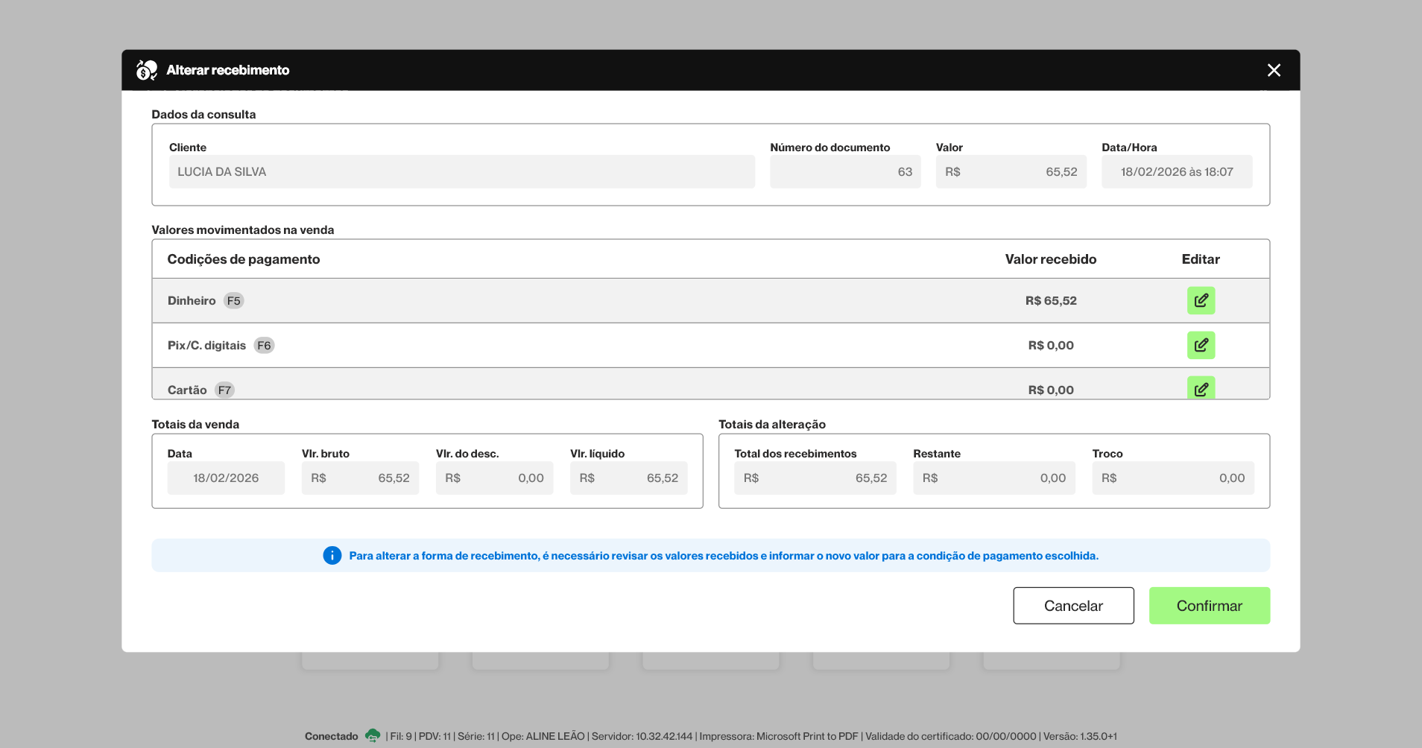Edit the Cartão payment value
Viewport: 1422px width, 748px height.
click(1201, 388)
